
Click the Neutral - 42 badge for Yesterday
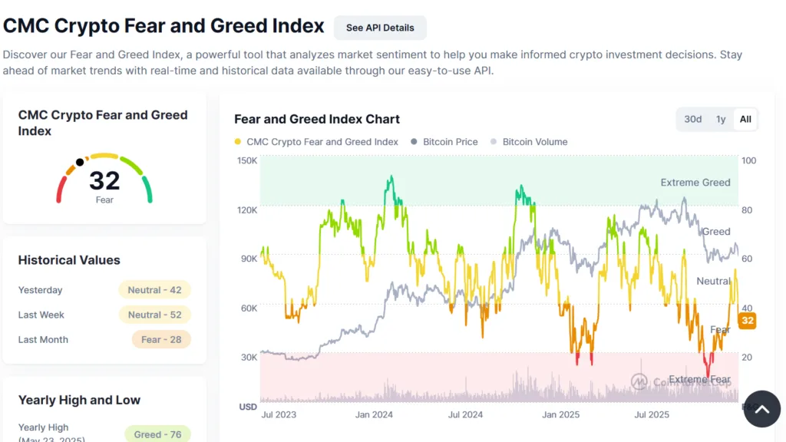154,290
